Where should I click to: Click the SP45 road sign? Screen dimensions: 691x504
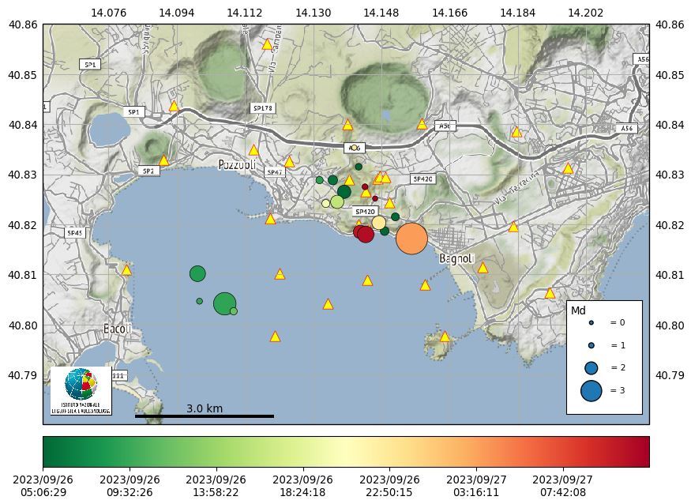74,233
